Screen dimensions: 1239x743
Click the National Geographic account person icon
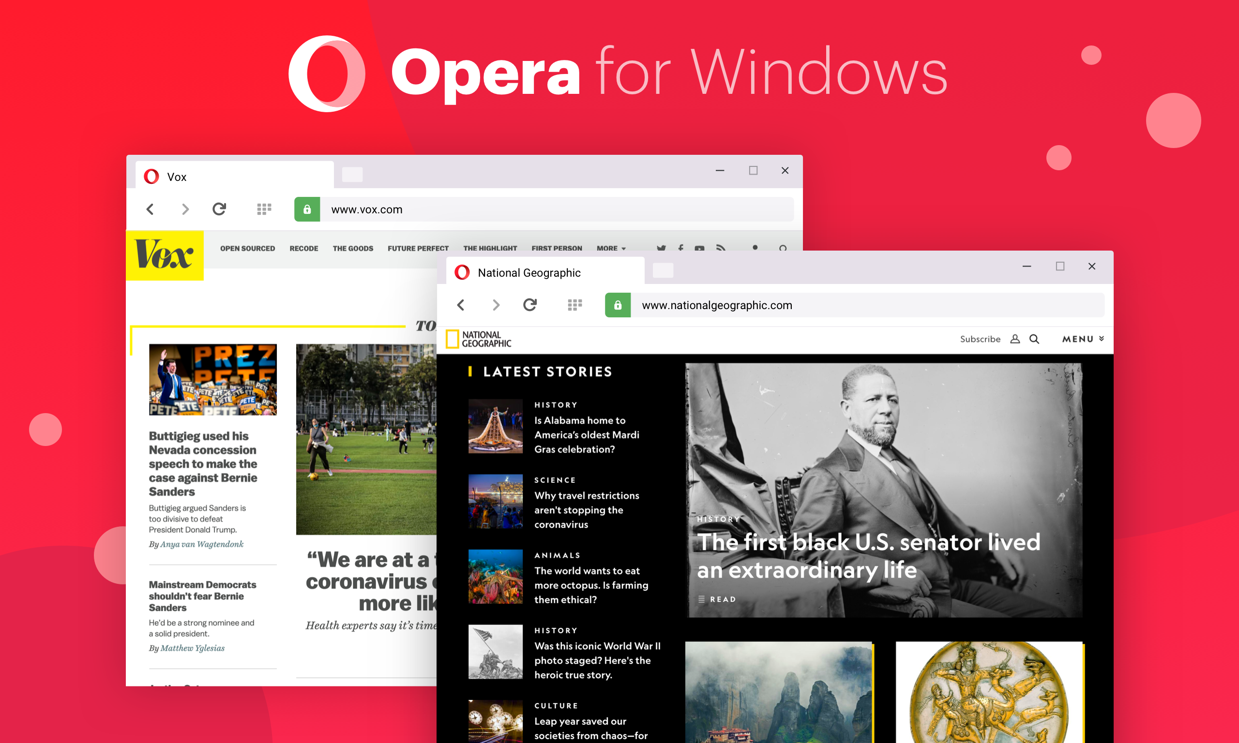tap(1014, 339)
